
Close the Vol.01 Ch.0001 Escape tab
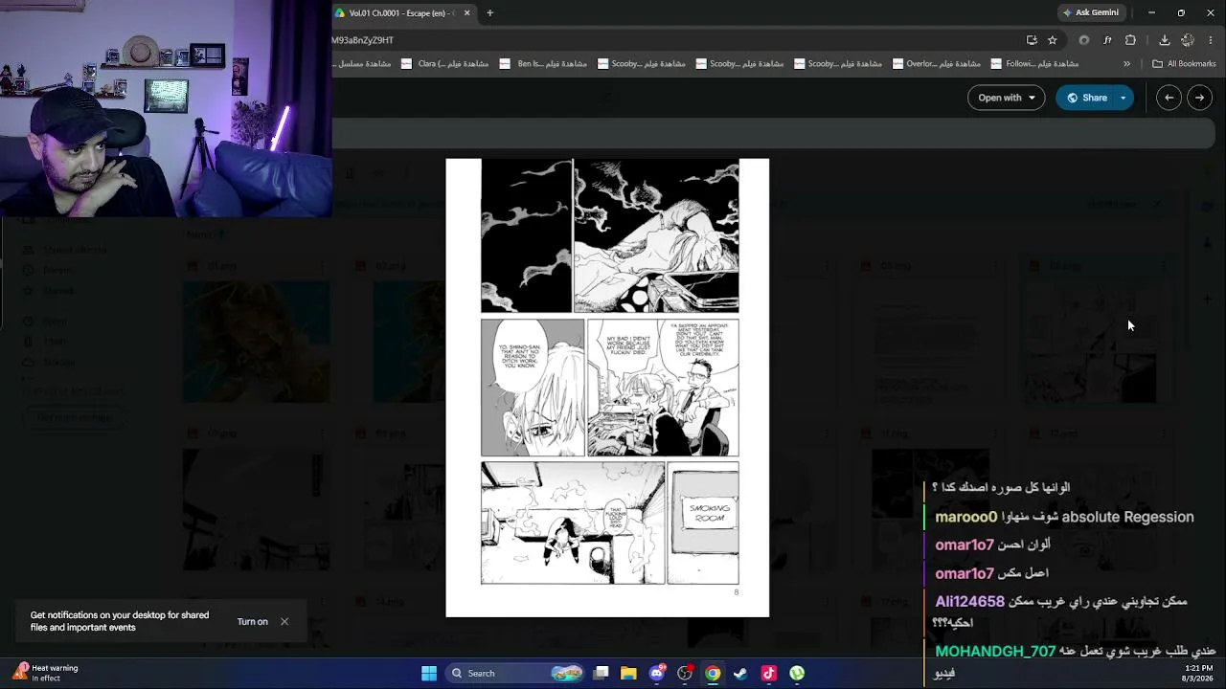(466, 12)
